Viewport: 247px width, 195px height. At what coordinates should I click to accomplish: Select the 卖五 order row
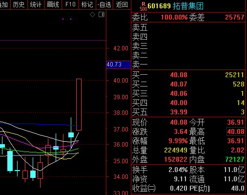tap(188, 27)
